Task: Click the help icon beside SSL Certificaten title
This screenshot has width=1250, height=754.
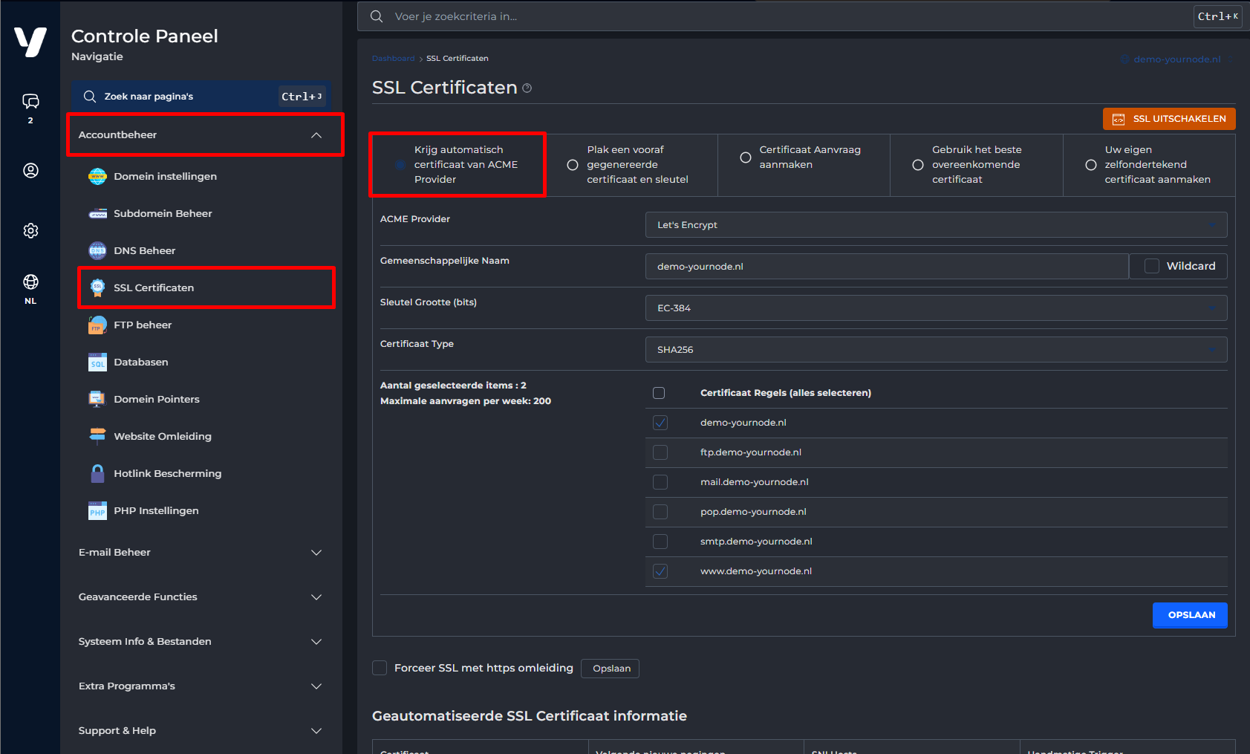Action: 527,88
